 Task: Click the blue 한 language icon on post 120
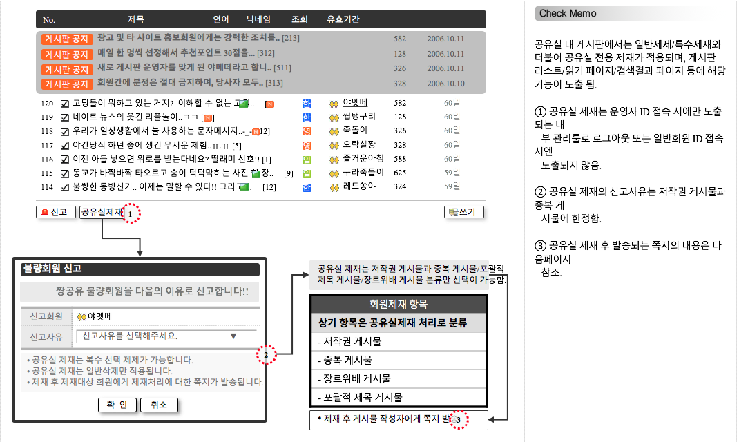pos(306,103)
